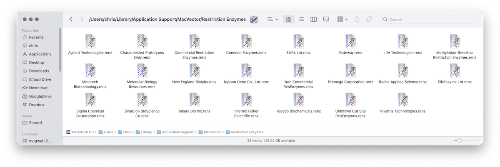Go forward to next folder
Screen dimensions: 500x167
pos(82,20)
